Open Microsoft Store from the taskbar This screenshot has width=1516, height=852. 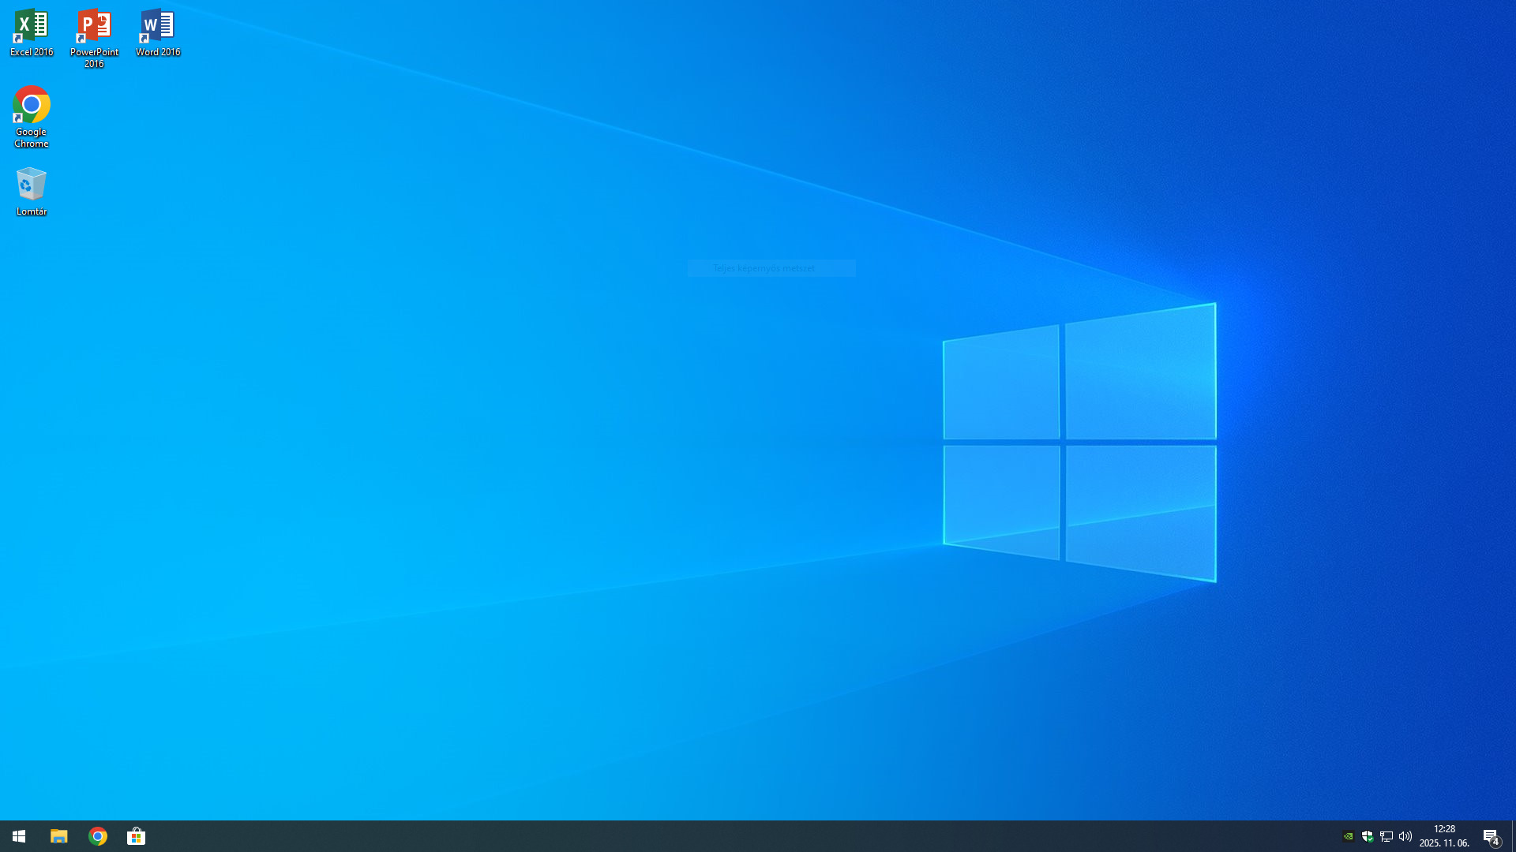pos(137,836)
